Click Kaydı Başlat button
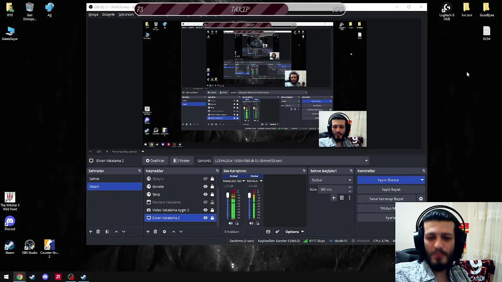The image size is (502, 282). click(391, 190)
